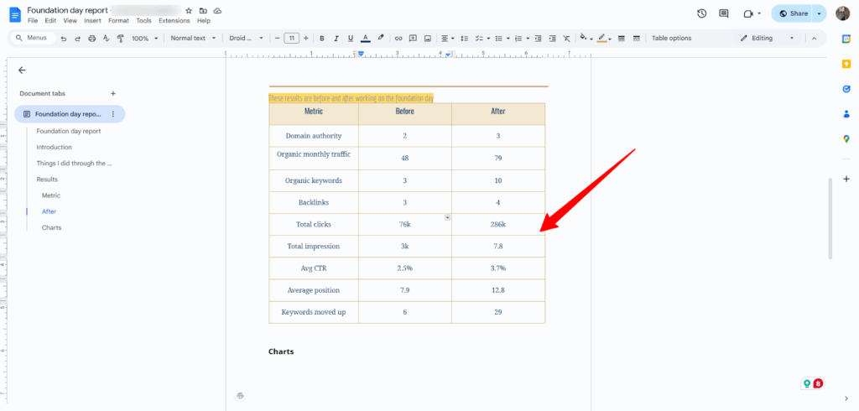This screenshot has height=411, width=859.
Task: Open the zoom level dropdown
Action: click(x=143, y=38)
